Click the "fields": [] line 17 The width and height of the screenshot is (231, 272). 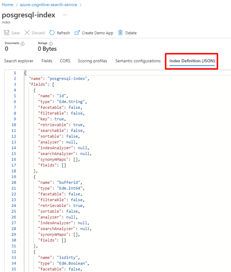[52, 165]
